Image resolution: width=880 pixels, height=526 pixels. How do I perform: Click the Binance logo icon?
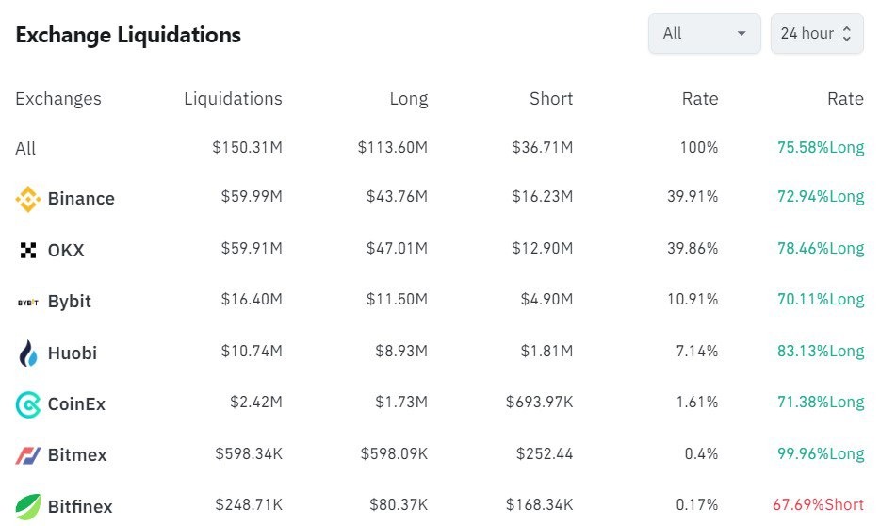(28, 199)
